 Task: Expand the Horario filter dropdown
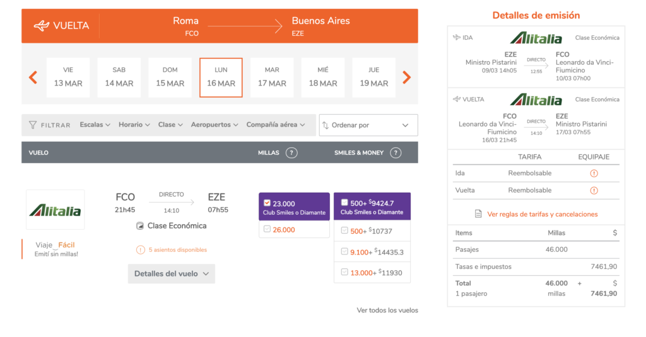134,125
